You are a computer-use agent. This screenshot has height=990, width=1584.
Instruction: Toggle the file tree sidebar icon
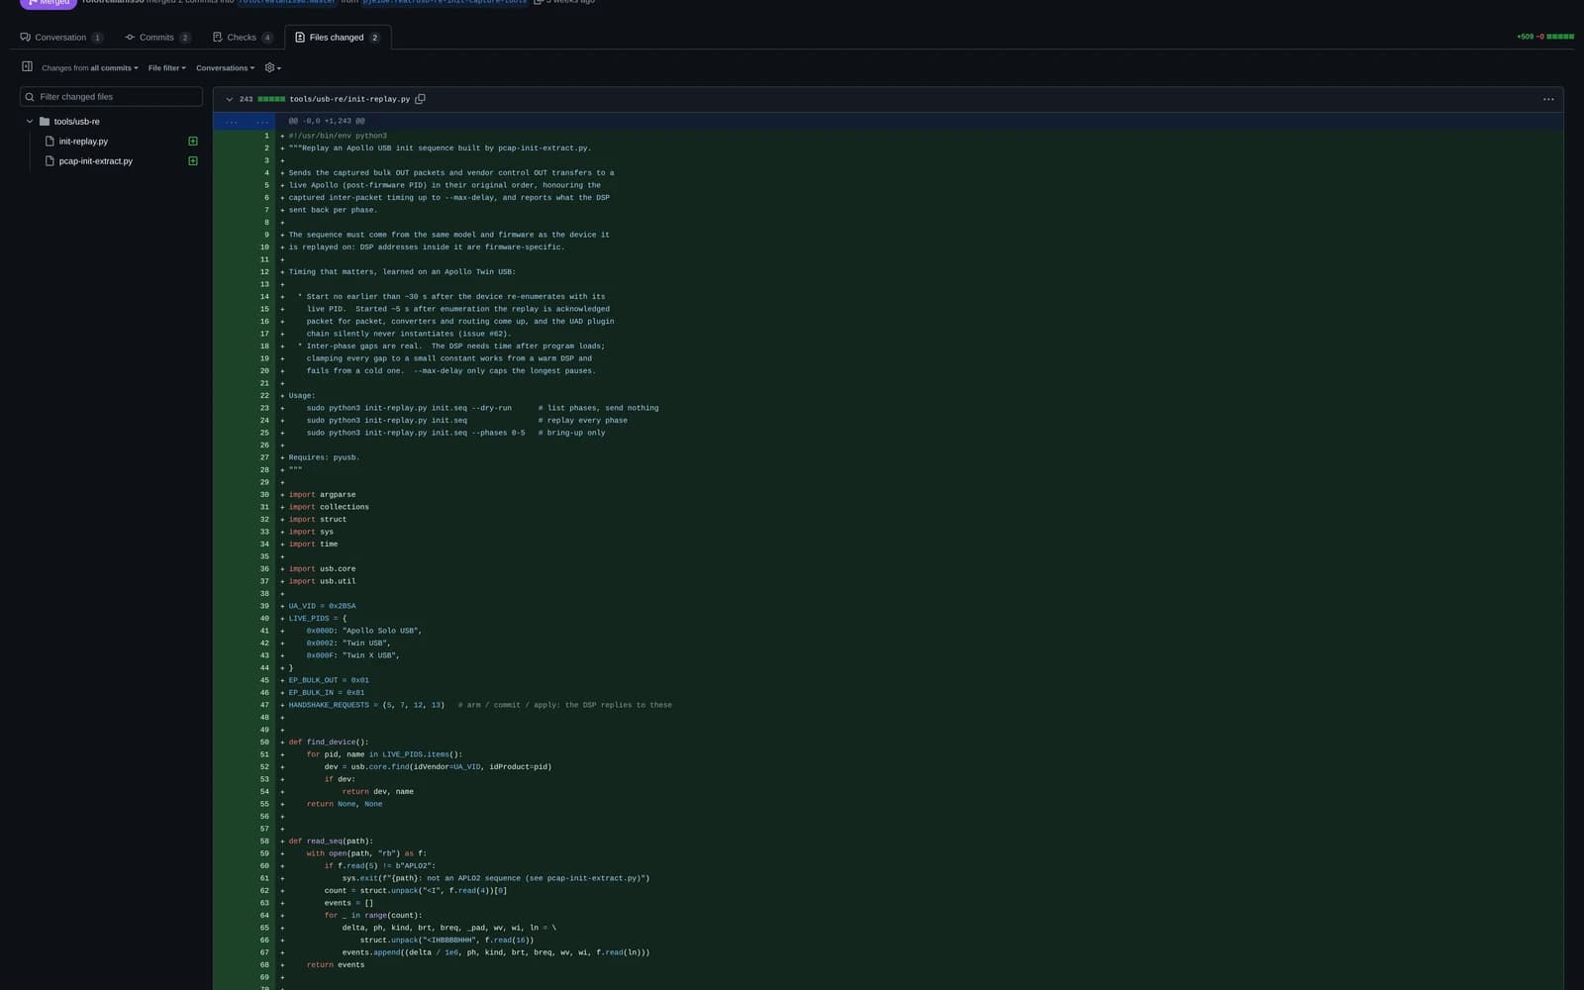click(28, 67)
